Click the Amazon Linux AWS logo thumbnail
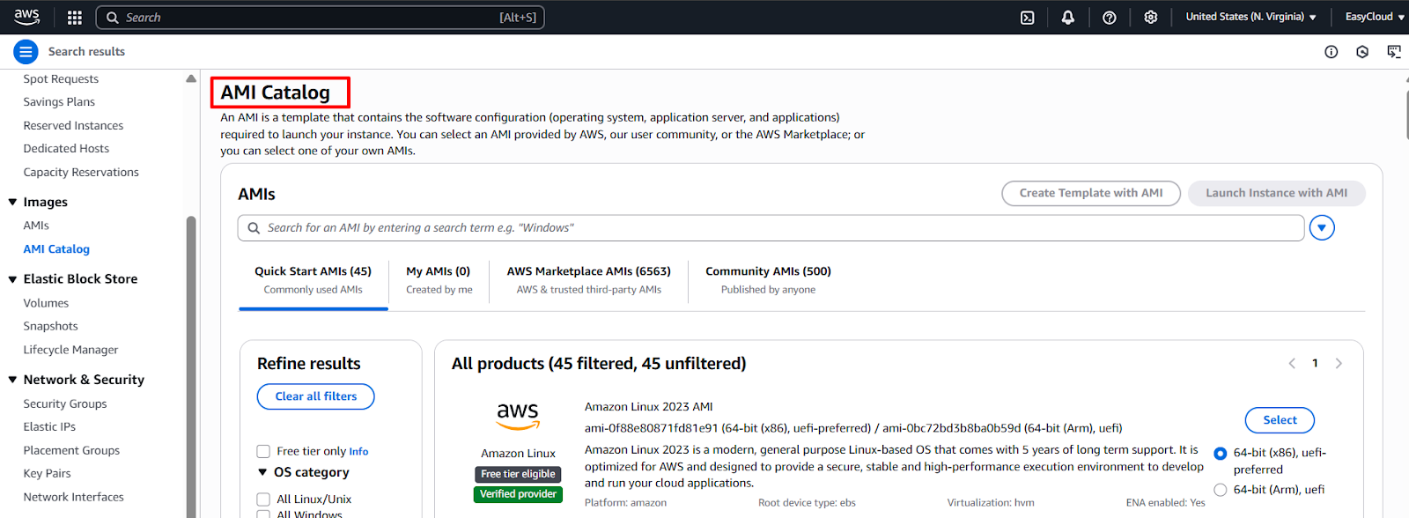1409x518 pixels. [518, 415]
